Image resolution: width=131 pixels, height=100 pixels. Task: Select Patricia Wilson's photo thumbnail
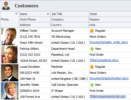[9, 55]
